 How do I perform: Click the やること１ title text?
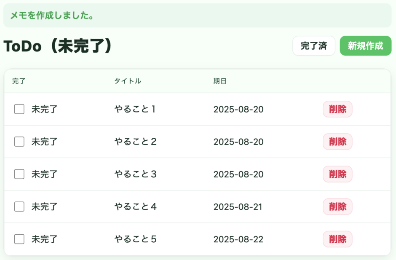pyautogui.click(x=135, y=109)
